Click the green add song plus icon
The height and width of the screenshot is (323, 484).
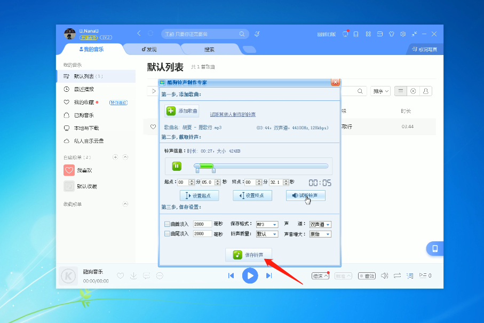[171, 111]
